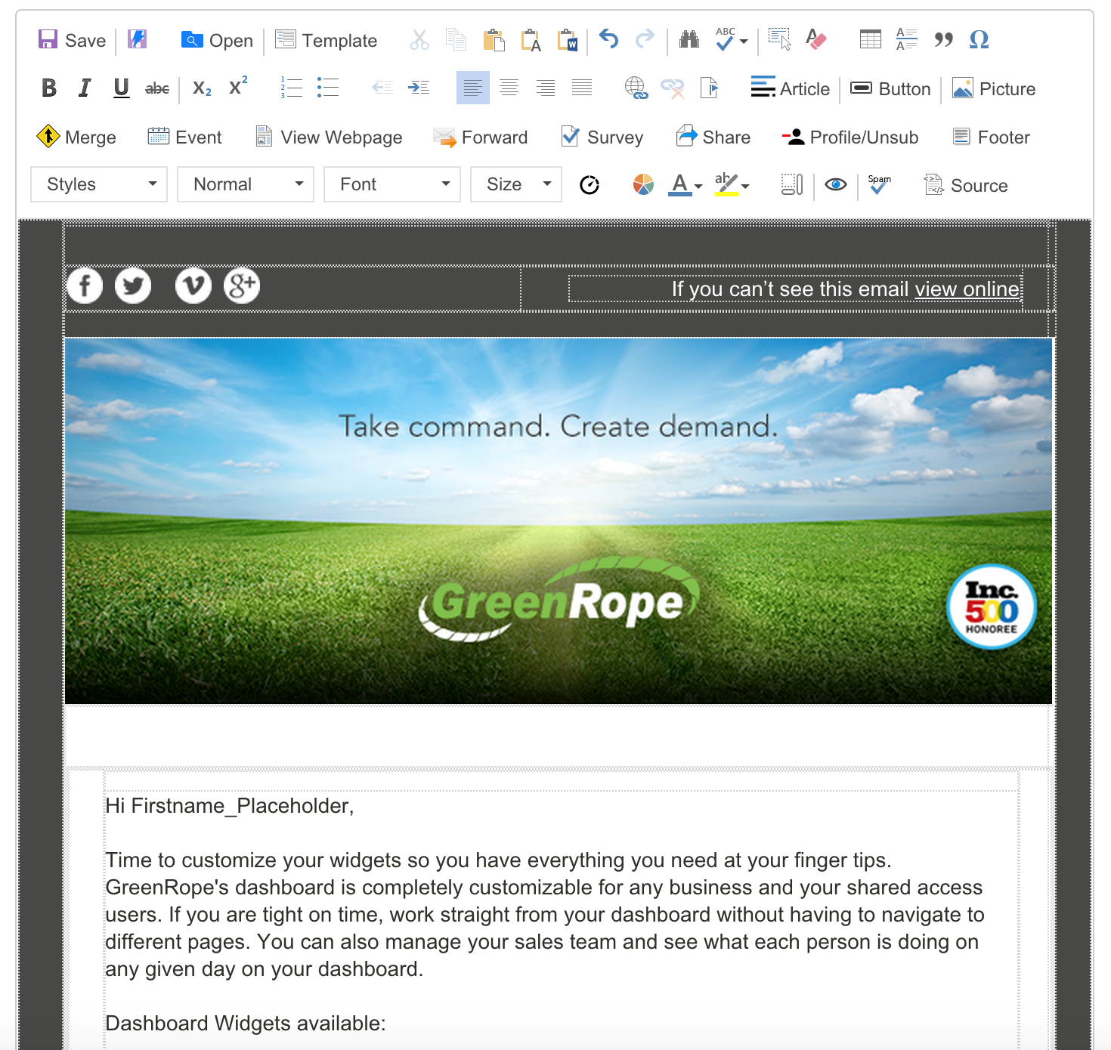1111x1050 pixels.
Task: Toggle subscript formatting
Action: tap(202, 88)
